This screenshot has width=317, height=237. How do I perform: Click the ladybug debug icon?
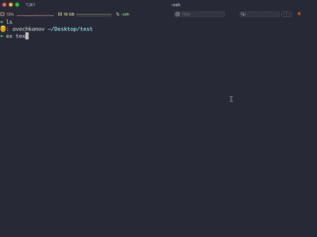click(299, 14)
